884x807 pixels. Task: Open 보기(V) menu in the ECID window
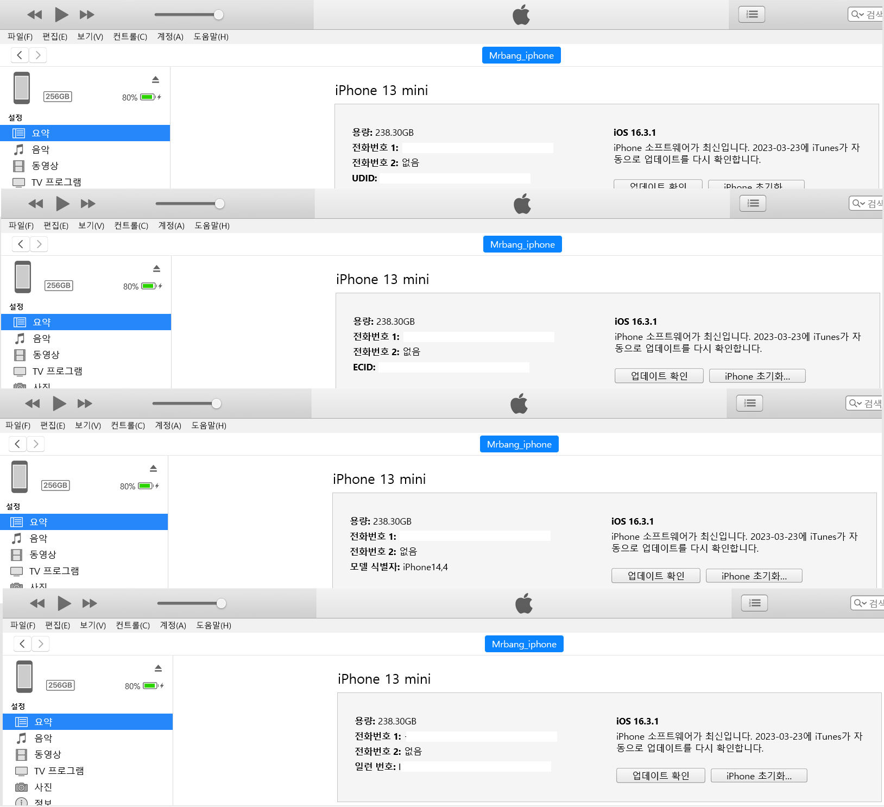click(91, 225)
